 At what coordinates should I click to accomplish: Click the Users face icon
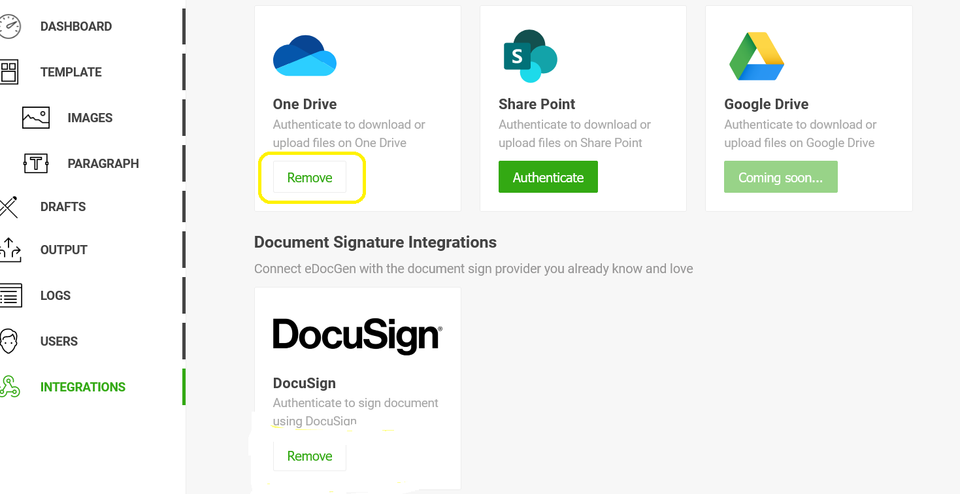coord(8,341)
